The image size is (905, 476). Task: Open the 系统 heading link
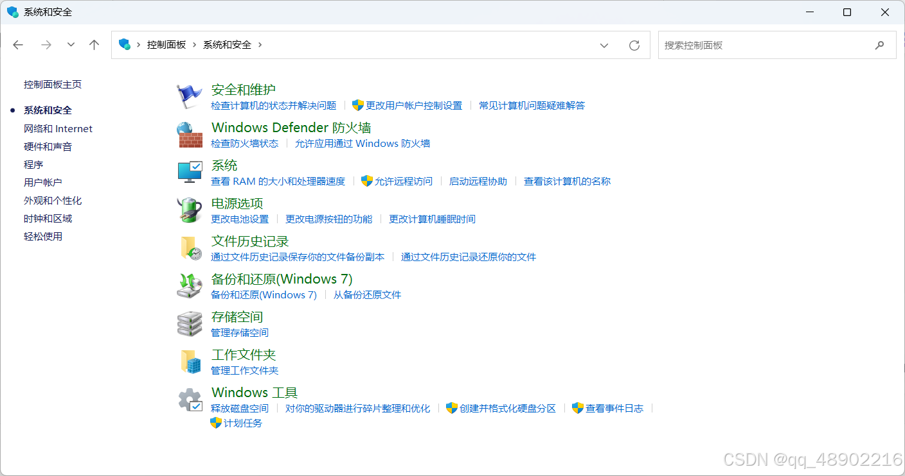[224, 166]
